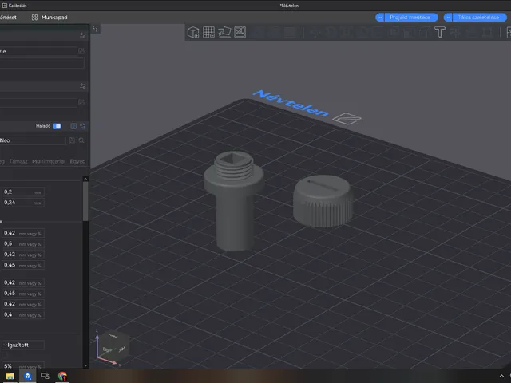The width and height of the screenshot is (511, 383).
Task: Select the knurled cap model
Action: click(323, 201)
